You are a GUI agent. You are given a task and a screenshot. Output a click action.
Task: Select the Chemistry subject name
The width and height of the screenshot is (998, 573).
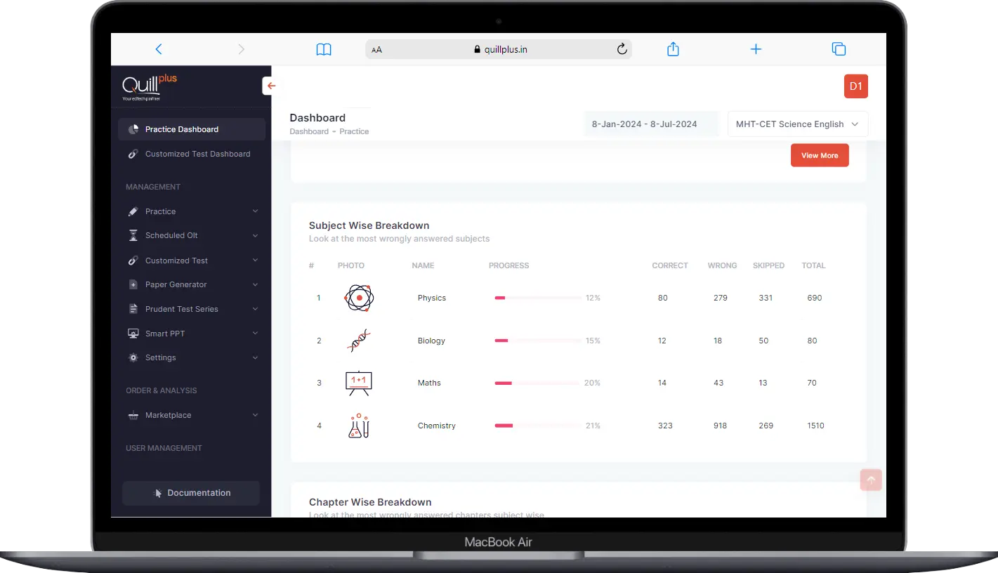pos(436,426)
